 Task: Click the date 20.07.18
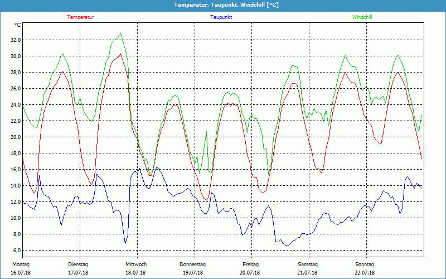tap(250, 273)
